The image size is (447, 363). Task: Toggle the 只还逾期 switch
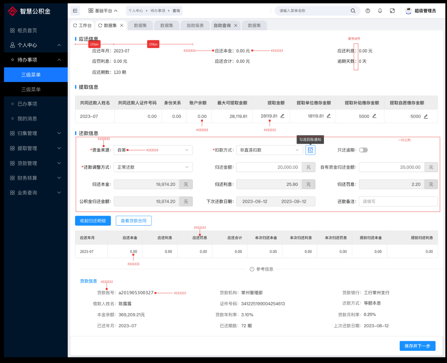pos(363,150)
